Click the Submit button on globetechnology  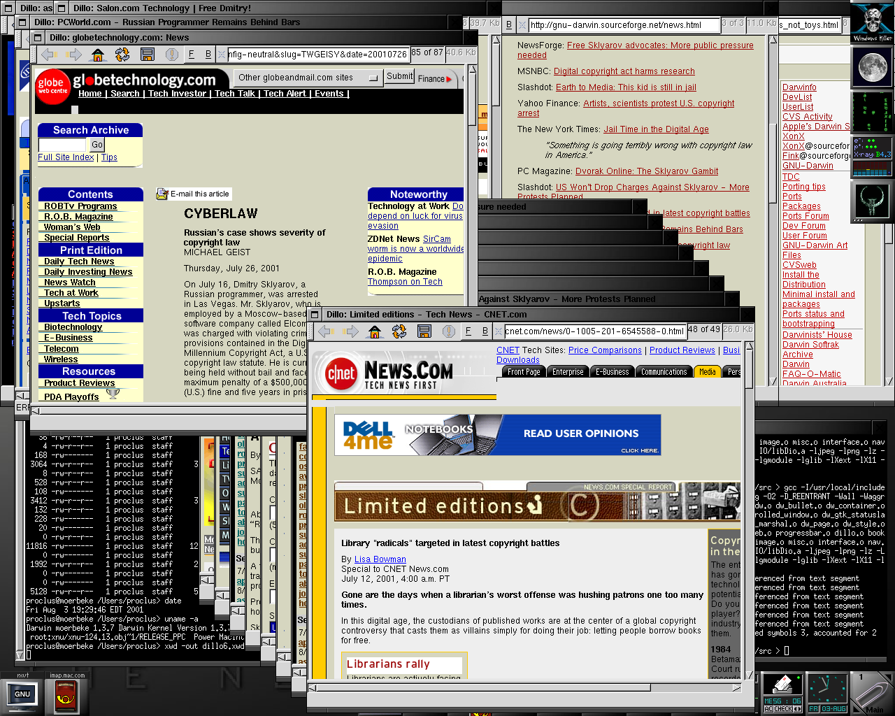point(399,76)
